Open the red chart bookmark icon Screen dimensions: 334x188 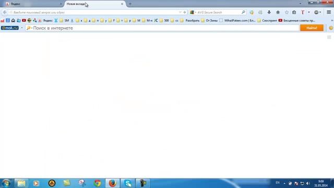[2, 20]
